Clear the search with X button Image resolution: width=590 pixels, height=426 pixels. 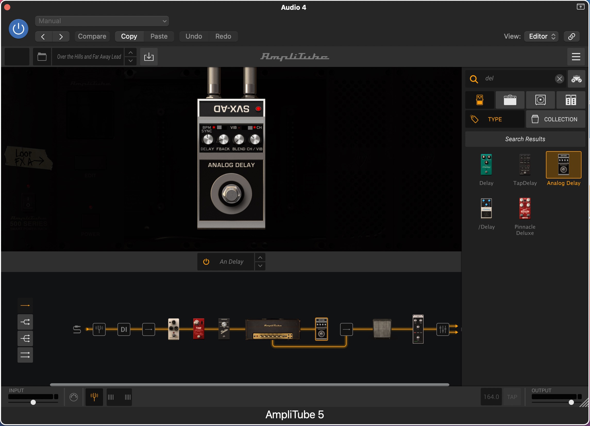point(559,79)
